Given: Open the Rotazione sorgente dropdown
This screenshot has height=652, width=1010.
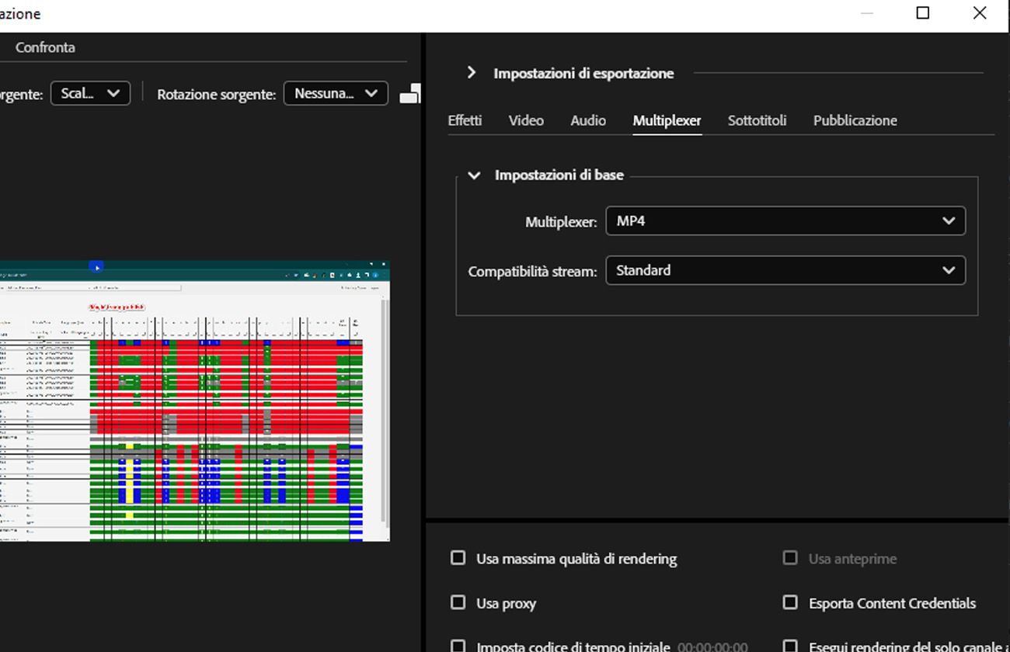Looking at the screenshot, I should point(336,94).
